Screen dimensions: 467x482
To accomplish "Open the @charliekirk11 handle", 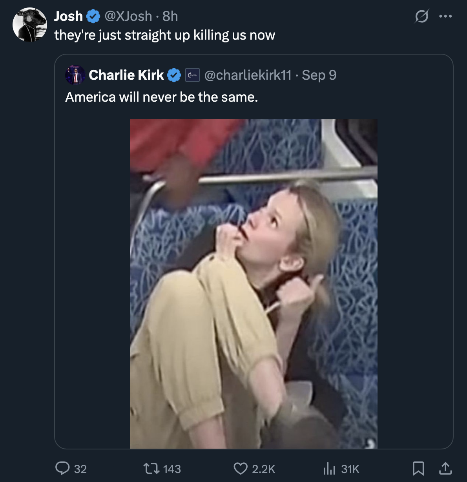I will point(248,75).
